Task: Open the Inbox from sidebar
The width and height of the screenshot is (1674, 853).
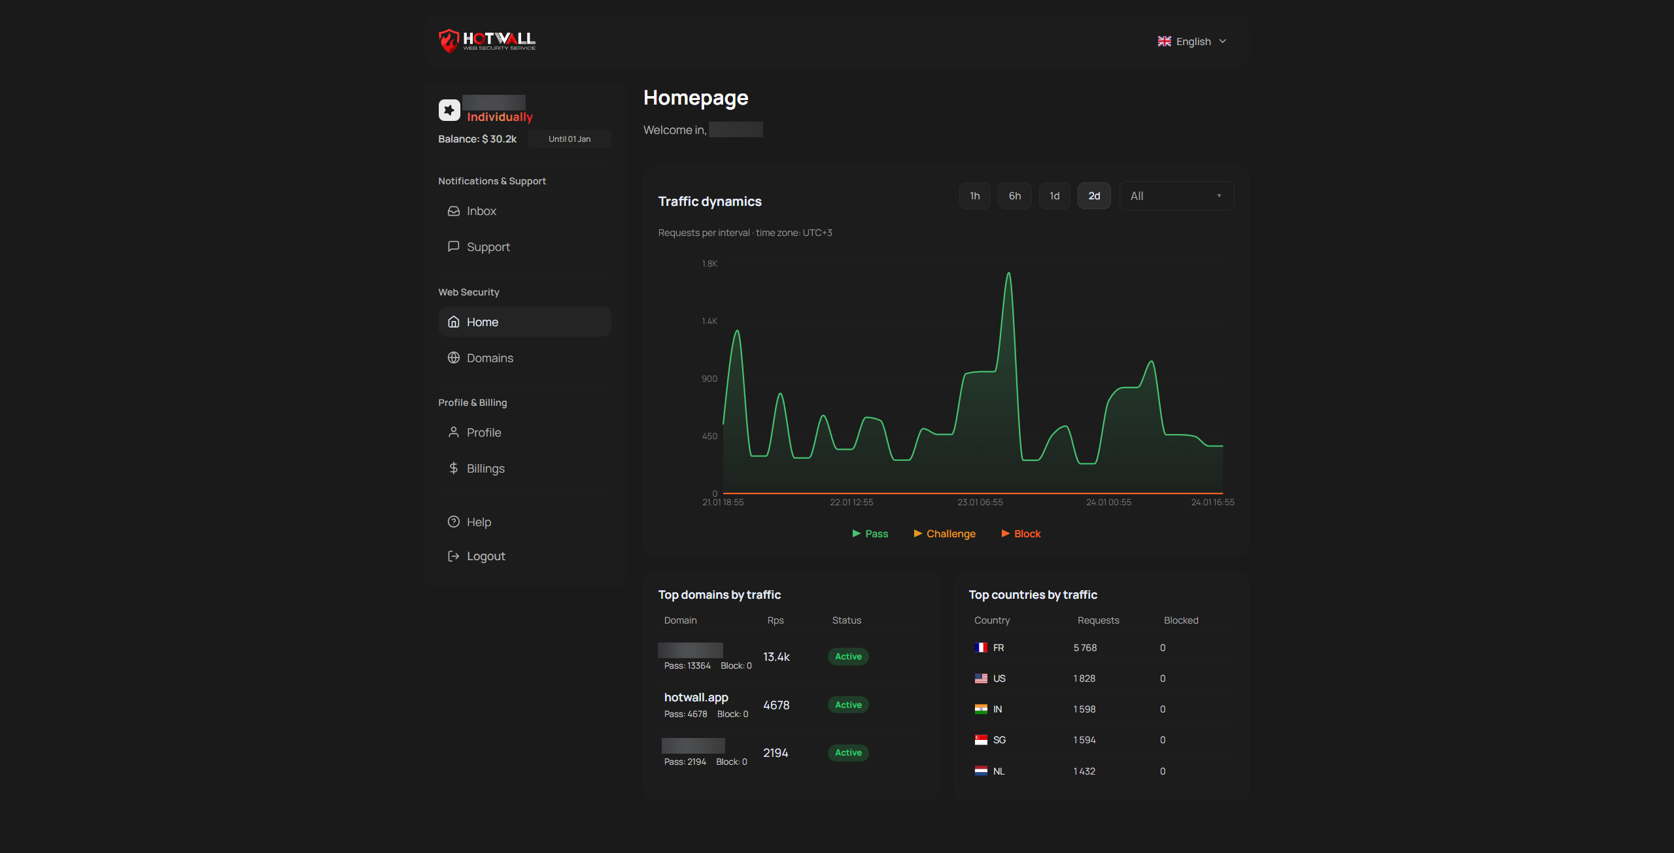Action: (481, 210)
